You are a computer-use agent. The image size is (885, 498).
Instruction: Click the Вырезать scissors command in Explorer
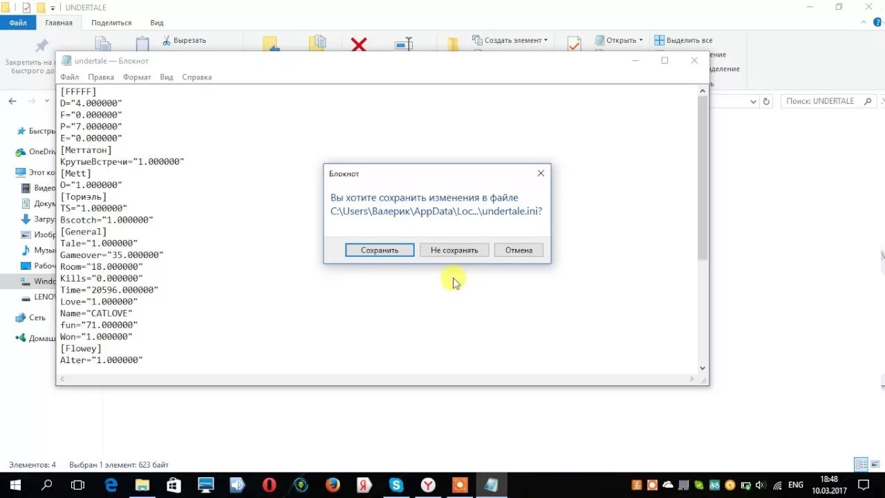click(184, 40)
